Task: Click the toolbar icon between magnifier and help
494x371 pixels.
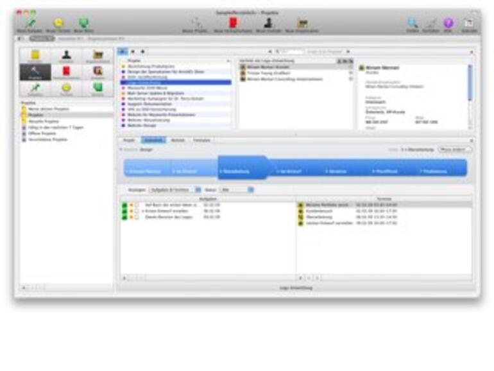Action: pyautogui.click(x=430, y=22)
